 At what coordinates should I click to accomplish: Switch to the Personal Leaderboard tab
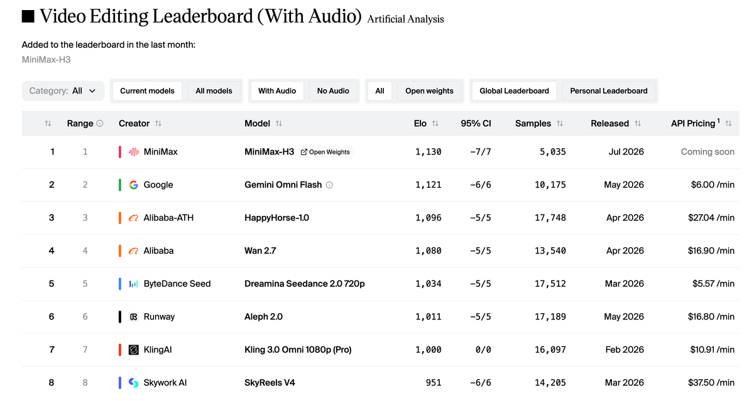coord(609,91)
